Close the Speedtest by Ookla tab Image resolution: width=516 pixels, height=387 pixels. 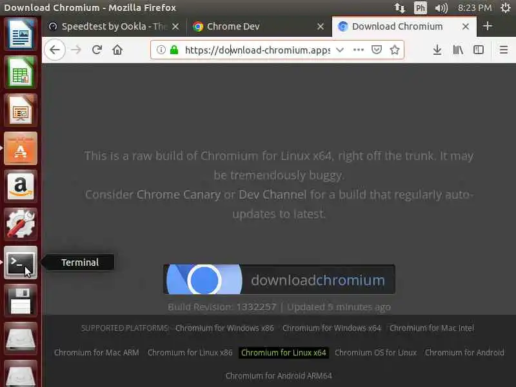click(175, 26)
